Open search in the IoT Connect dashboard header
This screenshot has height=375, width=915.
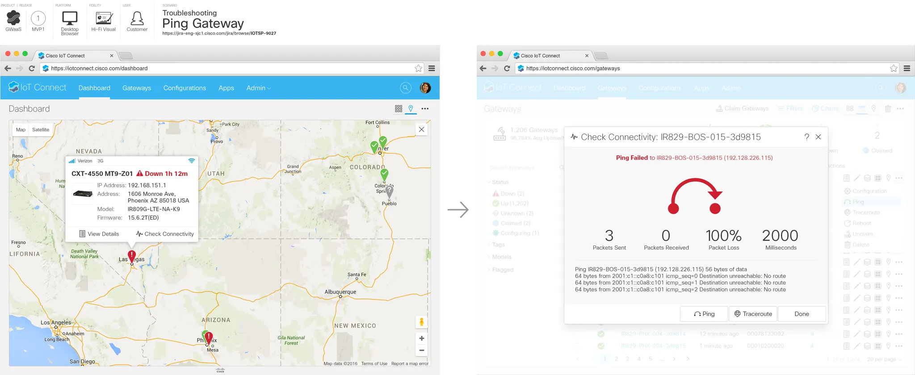[x=405, y=88]
